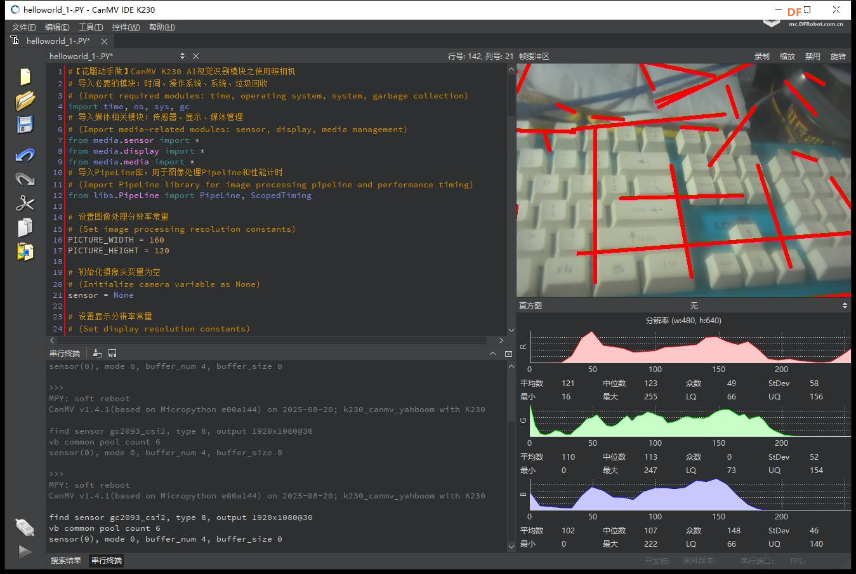Screen dimensions: 856x574
Task: Clear the serial terminal with broom icon
Action: tap(97, 353)
